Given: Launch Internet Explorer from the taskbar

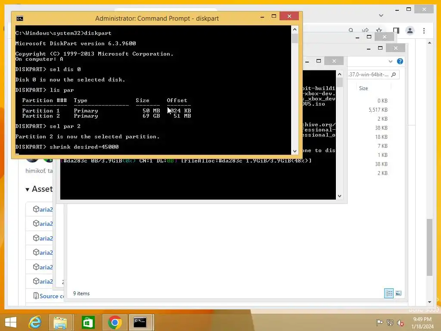Looking at the screenshot, I should [x=35, y=322].
